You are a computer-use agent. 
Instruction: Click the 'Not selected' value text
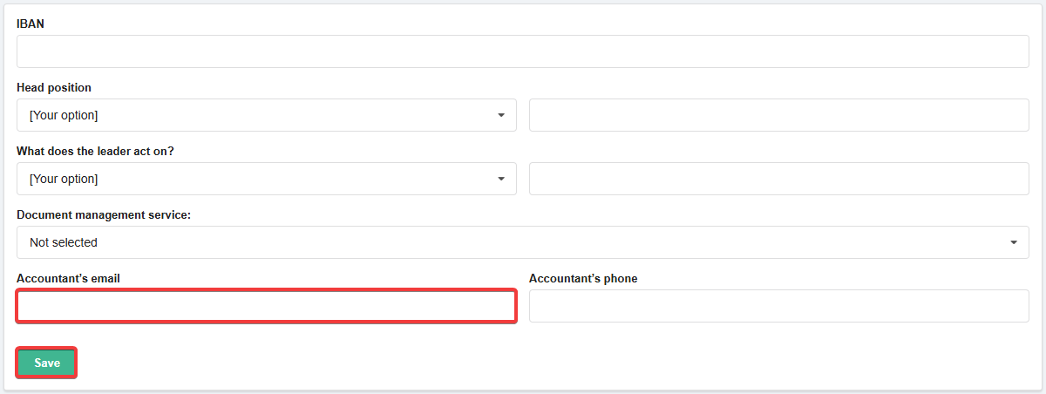point(64,242)
